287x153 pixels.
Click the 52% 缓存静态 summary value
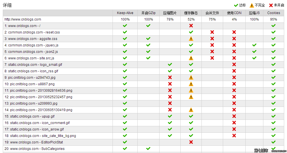point(191,19)
